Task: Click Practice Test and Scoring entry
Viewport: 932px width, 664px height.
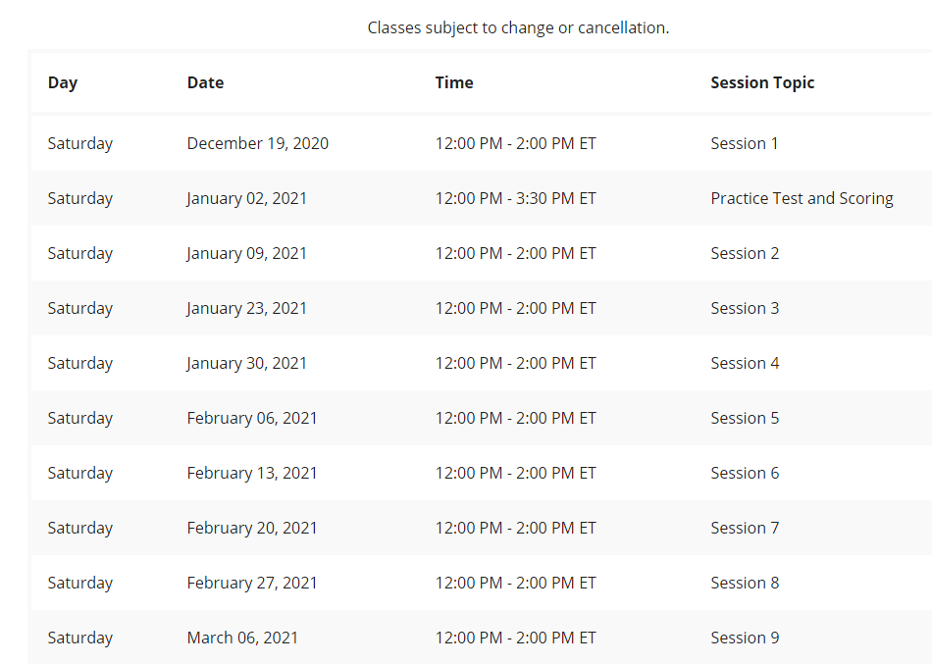Action: click(x=802, y=198)
